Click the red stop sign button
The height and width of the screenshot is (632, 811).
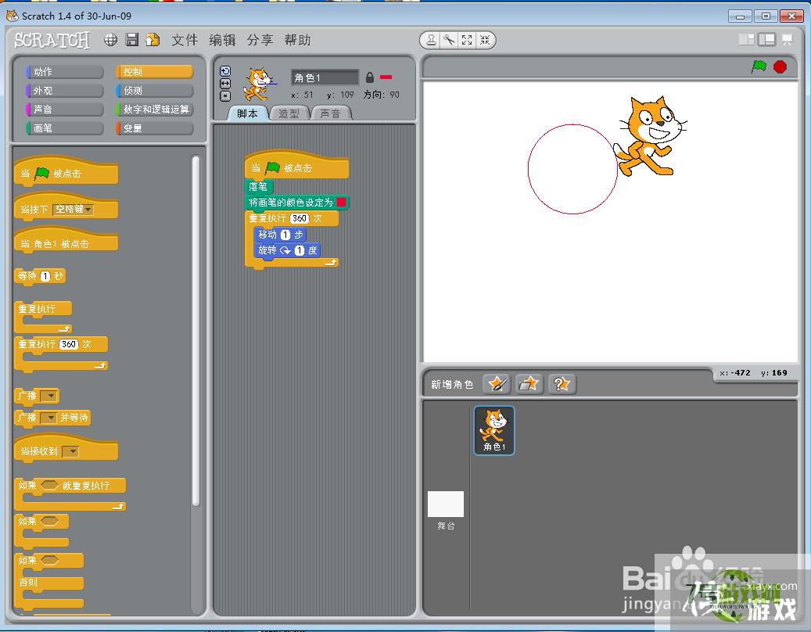click(780, 66)
